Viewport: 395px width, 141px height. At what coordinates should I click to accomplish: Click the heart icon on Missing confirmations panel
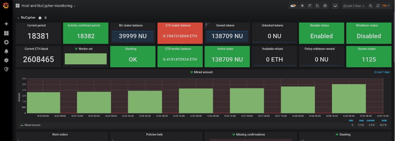(x=234, y=135)
